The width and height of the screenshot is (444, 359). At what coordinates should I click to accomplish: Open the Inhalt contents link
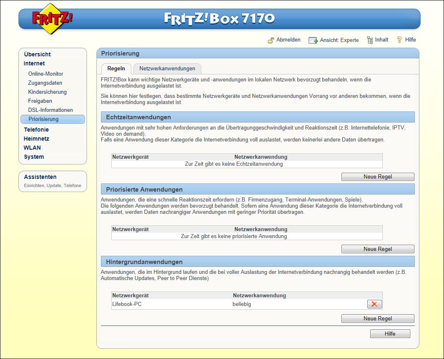click(382, 40)
